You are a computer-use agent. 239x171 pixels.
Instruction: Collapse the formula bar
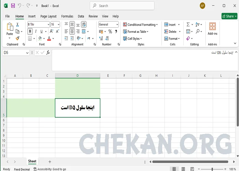[x=236, y=52]
